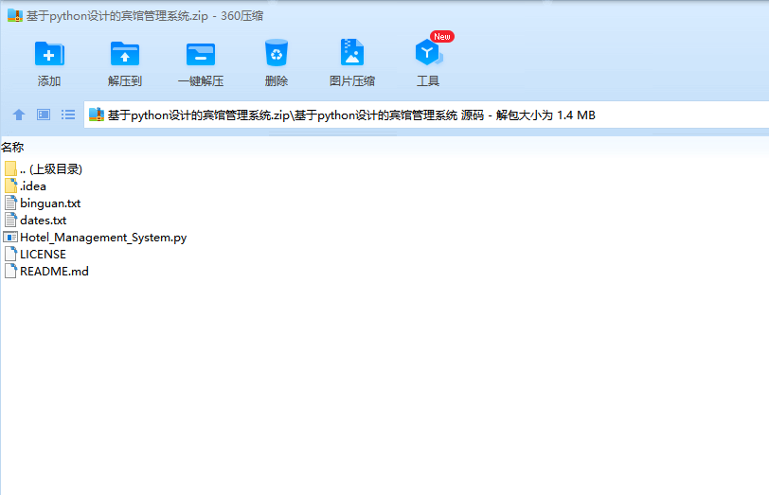Click the 名称 column header
Image resolution: width=769 pixels, height=495 pixels.
12,147
